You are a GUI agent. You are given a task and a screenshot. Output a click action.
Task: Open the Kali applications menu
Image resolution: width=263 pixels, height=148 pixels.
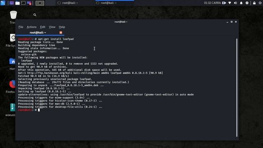[x=3, y=3]
